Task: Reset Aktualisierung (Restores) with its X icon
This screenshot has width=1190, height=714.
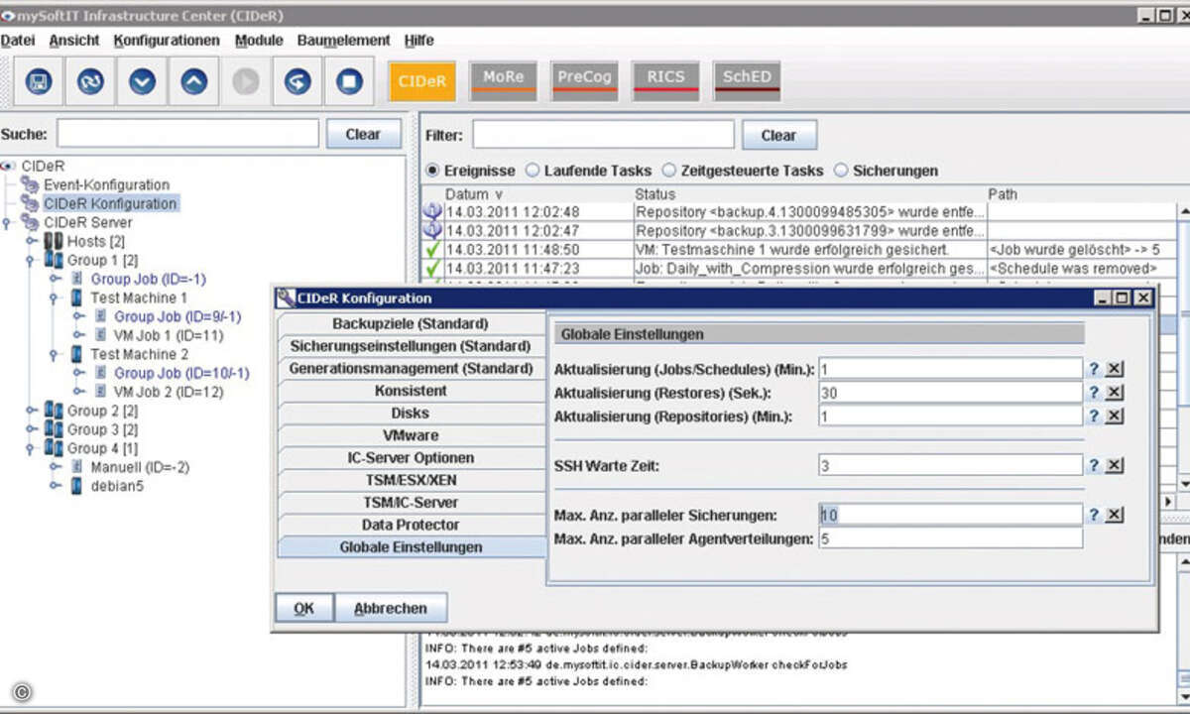Action: click(1115, 393)
